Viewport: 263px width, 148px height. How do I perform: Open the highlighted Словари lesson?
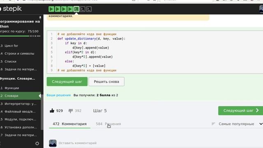(20, 96)
